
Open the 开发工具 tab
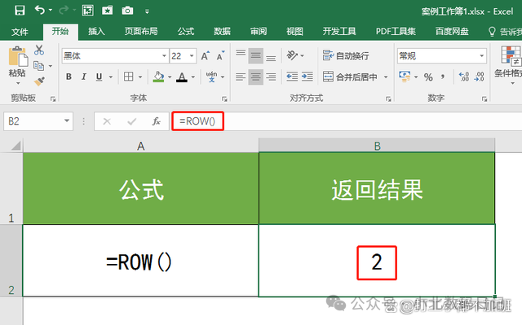tap(339, 32)
